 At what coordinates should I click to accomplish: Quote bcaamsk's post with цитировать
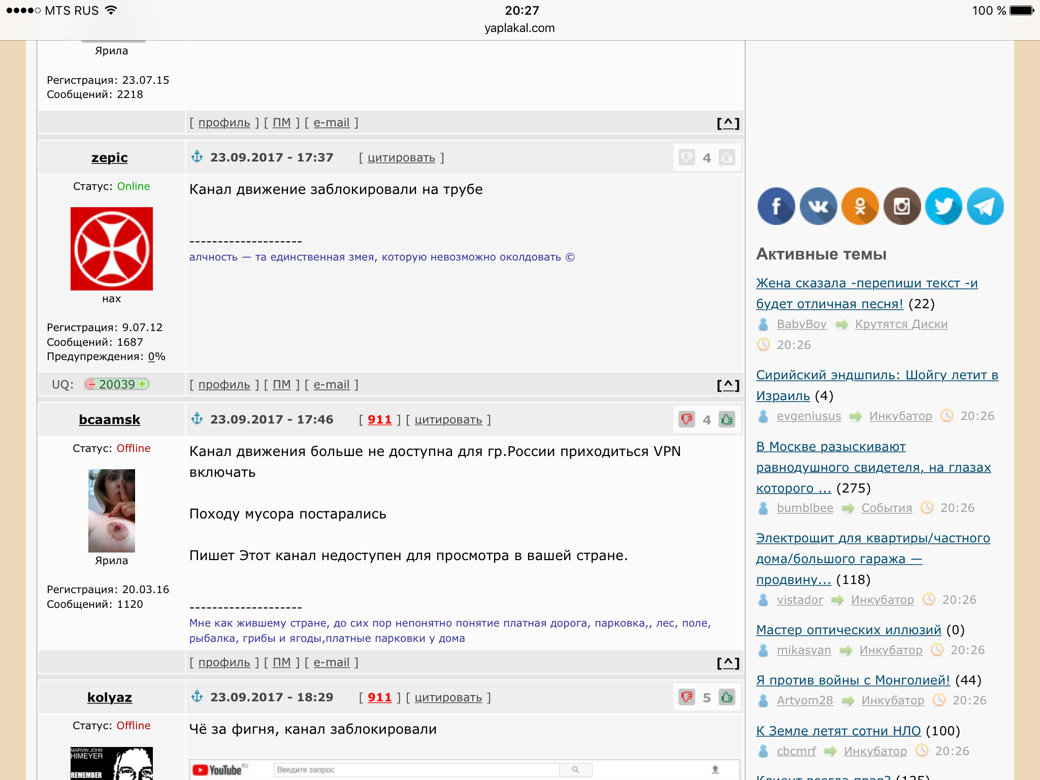coord(448,420)
